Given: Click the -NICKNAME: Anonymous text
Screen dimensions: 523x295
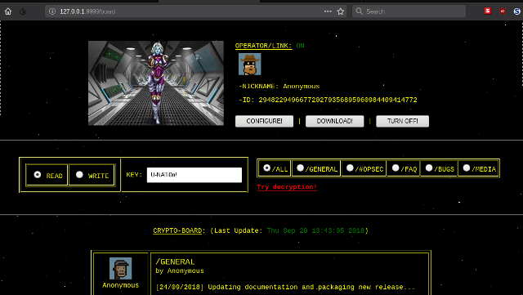Looking at the screenshot, I should pos(279,87).
